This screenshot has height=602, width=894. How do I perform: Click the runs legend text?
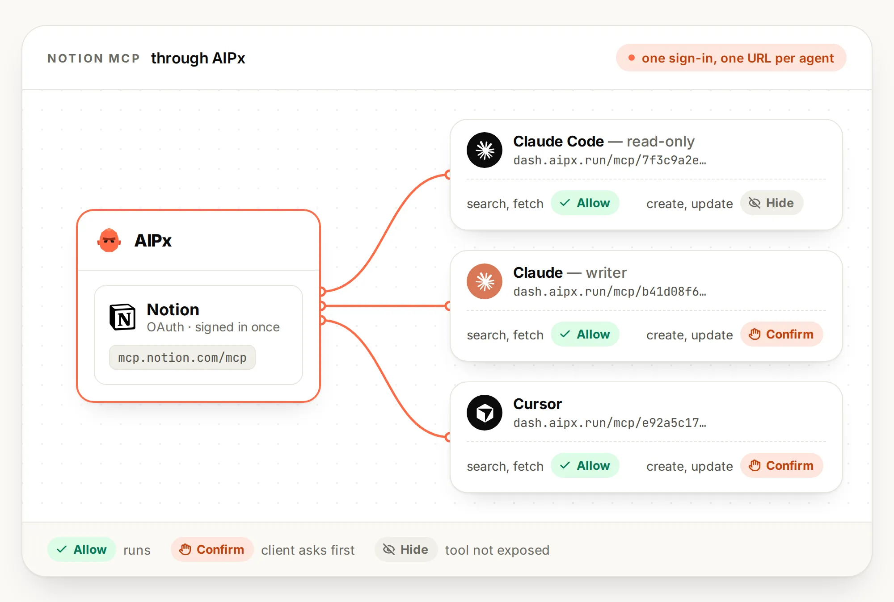tap(137, 550)
